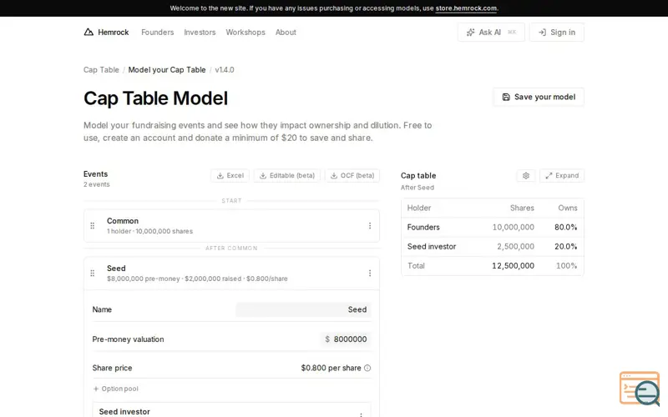Edit the Name field containing Seed
This screenshot has width=668, height=417.
[303, 309]
